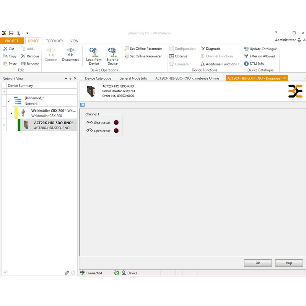Click Update Catalogue

click(x=260, y=49)
